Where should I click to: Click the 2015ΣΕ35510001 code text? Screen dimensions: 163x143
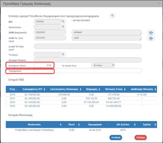coord(81,20)
